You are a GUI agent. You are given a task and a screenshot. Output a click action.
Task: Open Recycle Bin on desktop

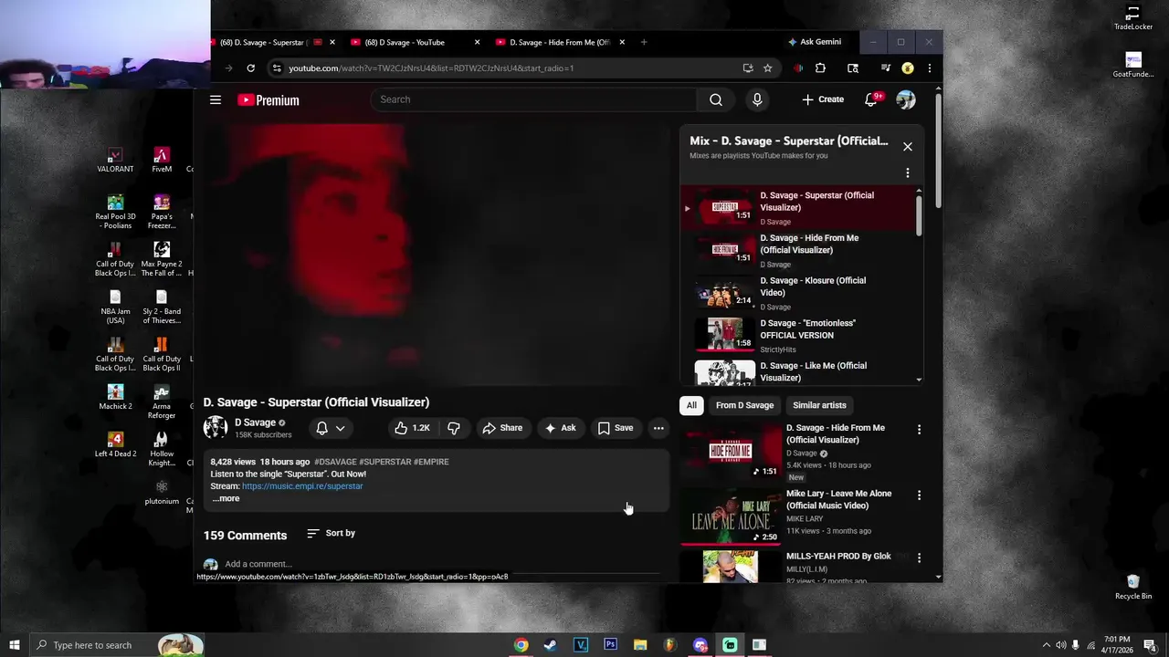tap(1133, 588)
